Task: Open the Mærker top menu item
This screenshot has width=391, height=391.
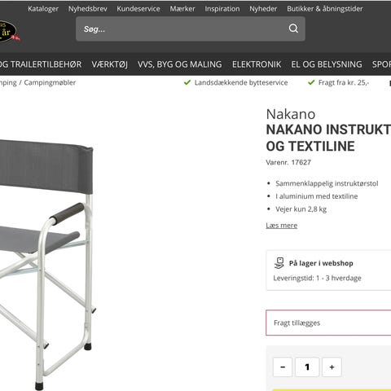Action: click(x=182, y=9)
